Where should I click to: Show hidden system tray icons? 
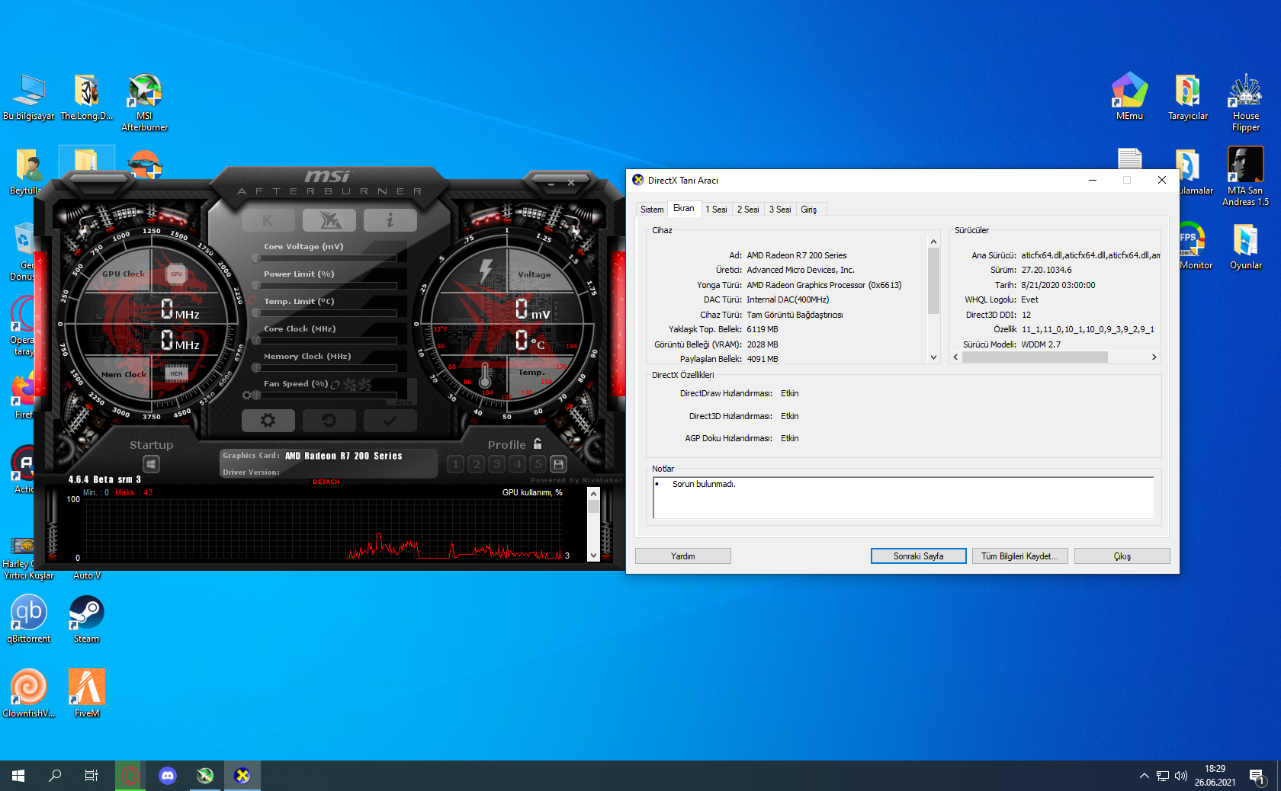click(1144, 776)
